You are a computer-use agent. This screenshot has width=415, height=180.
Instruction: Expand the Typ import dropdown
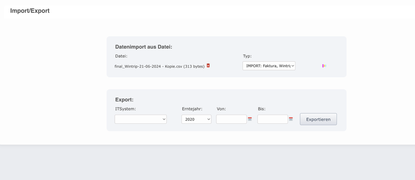269,66
